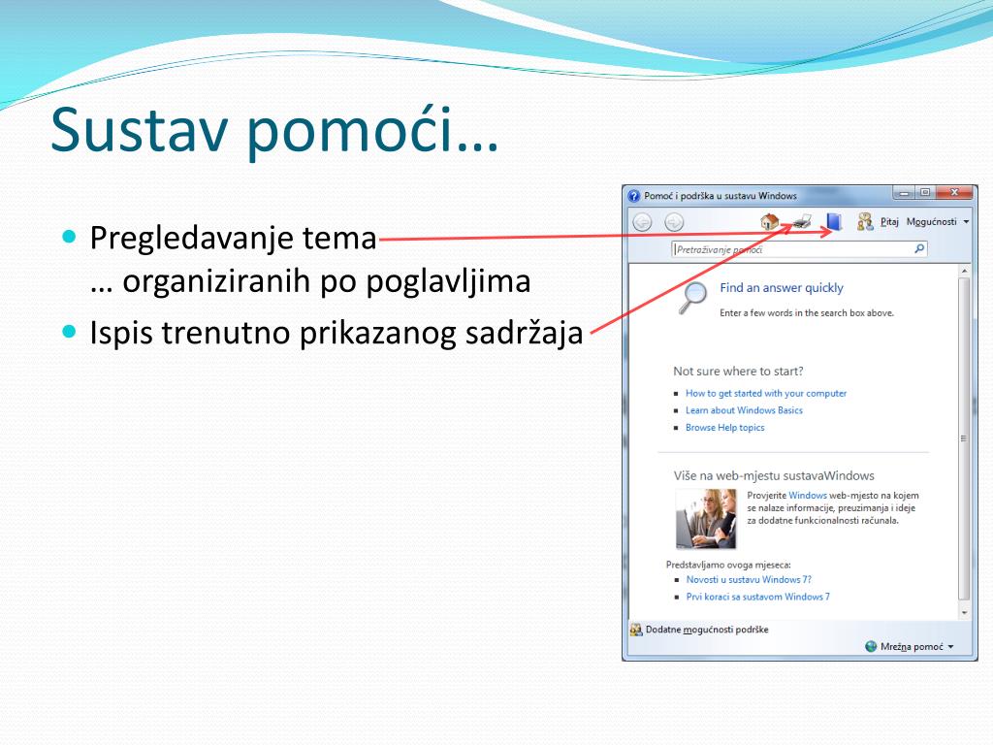Viewport: 993px width, 745px height.
Task: Click the search magnifier button in search box
Action: (919, 249)
